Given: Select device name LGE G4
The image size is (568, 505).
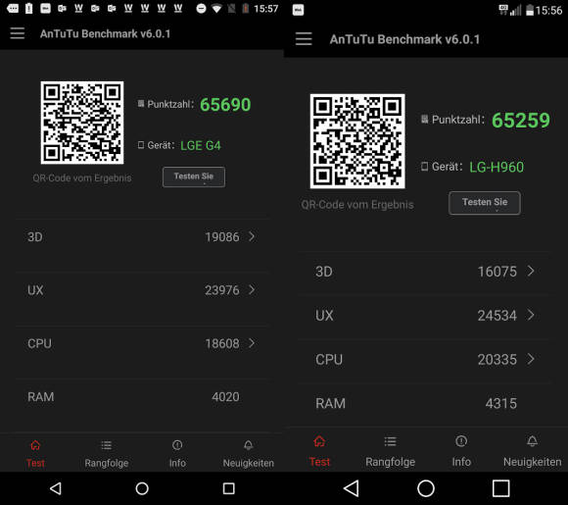Looking at the screenshot, I should (201, 145).
